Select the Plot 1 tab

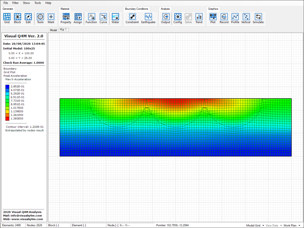tap(64, 30)
